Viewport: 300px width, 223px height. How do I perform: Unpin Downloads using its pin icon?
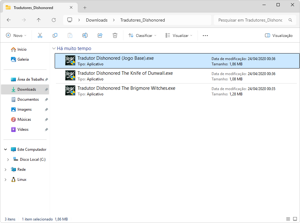point(46,89)
